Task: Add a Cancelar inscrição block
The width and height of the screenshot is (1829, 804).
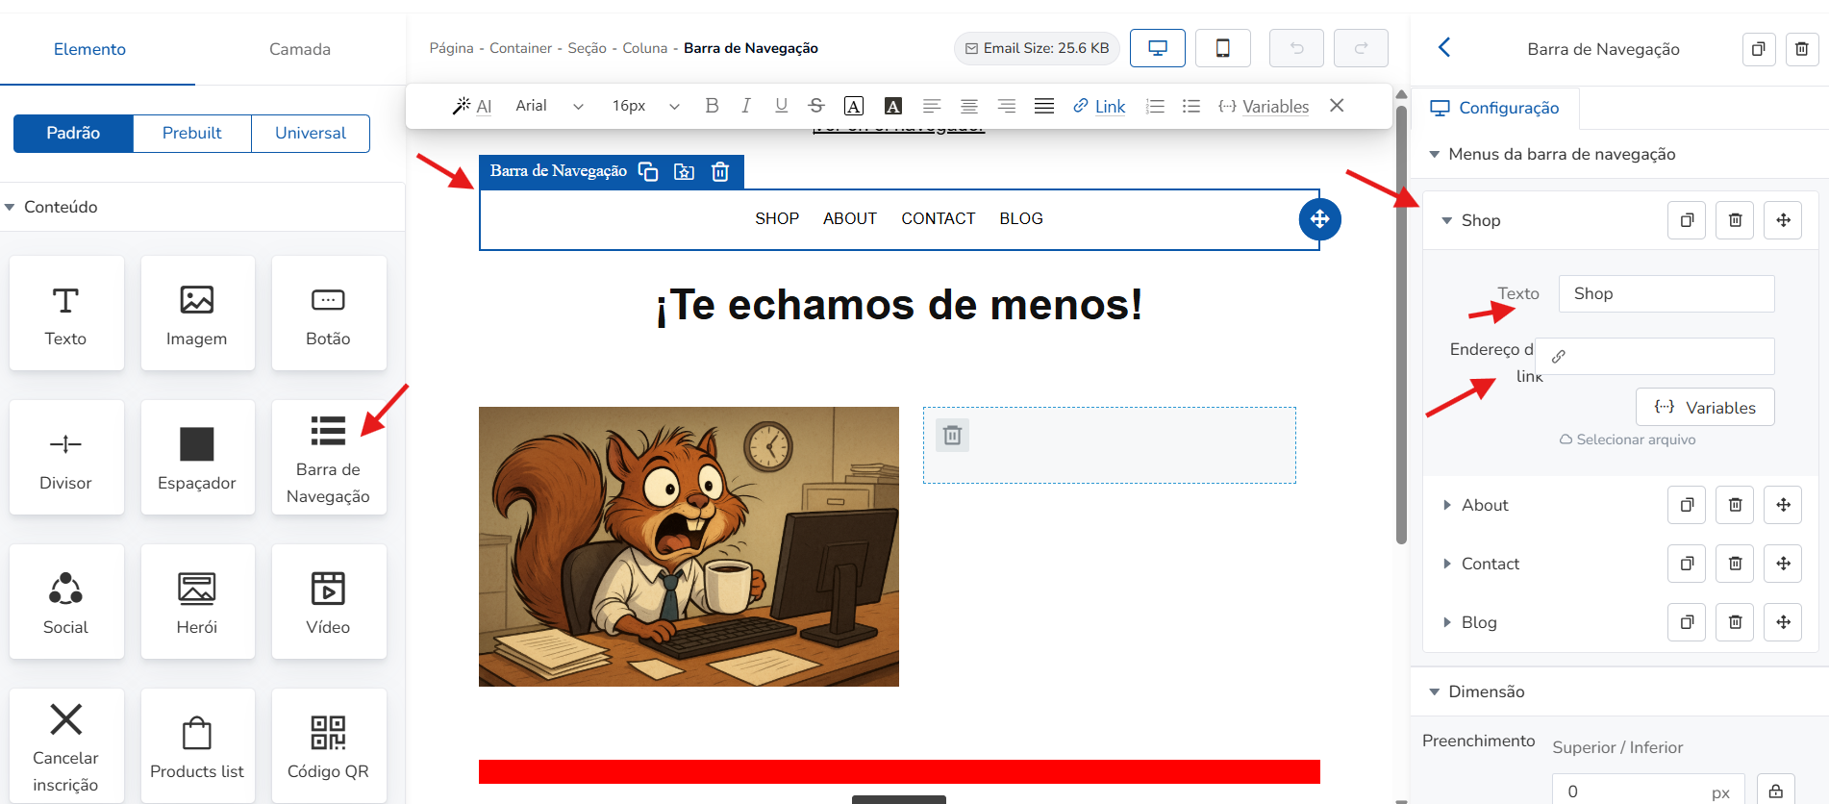Action: (x=66, y=746)
